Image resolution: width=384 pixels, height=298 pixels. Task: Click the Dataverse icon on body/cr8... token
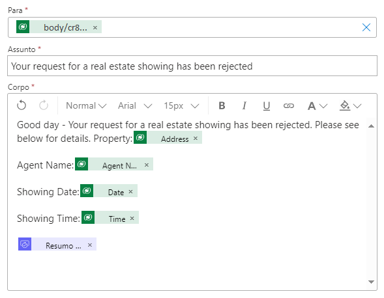[23, 27]
